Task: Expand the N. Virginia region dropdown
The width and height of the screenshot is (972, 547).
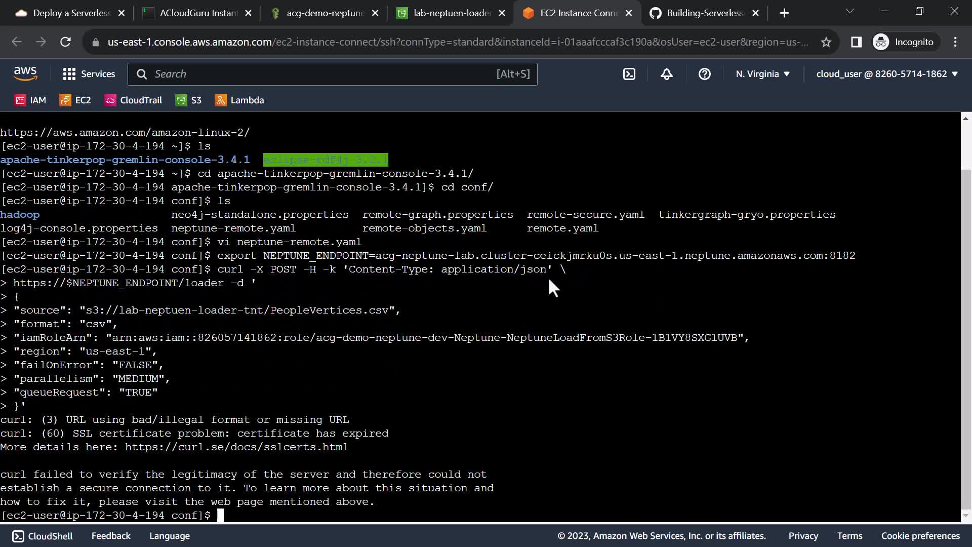Action: pyautogui.click(x=762, y=74)
